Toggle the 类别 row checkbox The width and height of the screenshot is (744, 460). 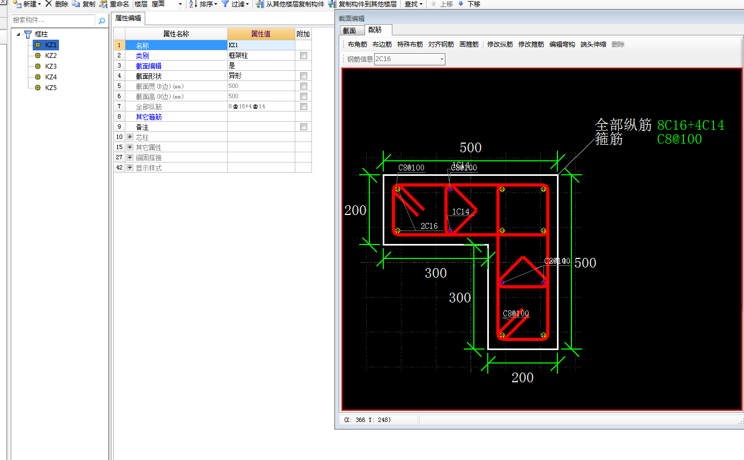(x=303, y=55)
